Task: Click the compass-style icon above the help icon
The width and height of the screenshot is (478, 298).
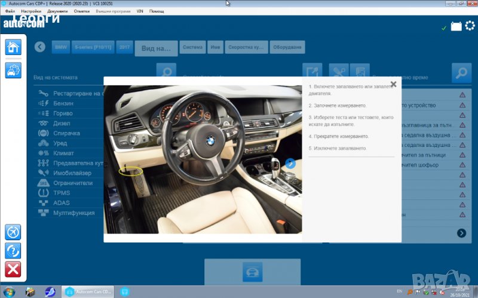Action: coord(13,232)
